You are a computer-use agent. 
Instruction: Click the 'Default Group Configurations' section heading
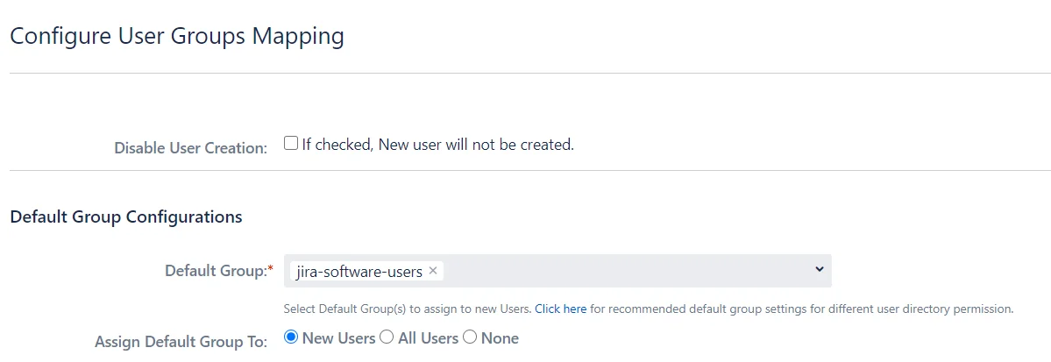click(x=126, y=217)
